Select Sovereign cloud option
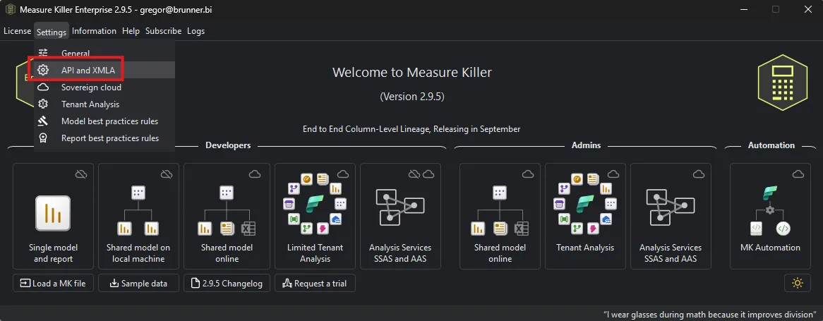823x321 pixels. point(104,87)
